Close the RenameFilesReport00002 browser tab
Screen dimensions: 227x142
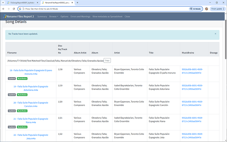point(72,3)
